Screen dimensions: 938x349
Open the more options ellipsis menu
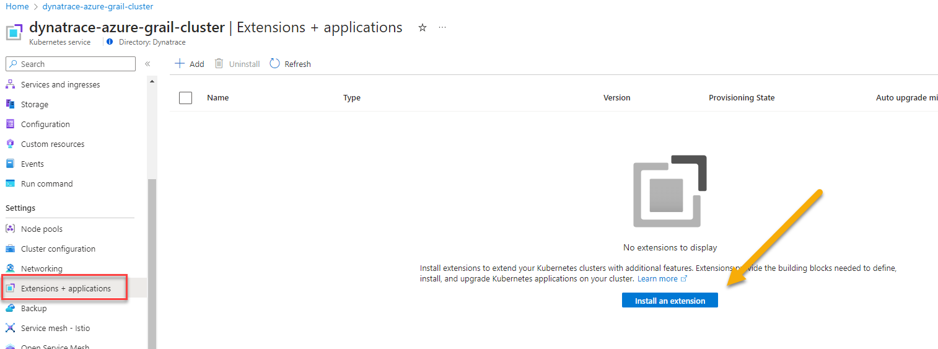click(x=442, y=28)
